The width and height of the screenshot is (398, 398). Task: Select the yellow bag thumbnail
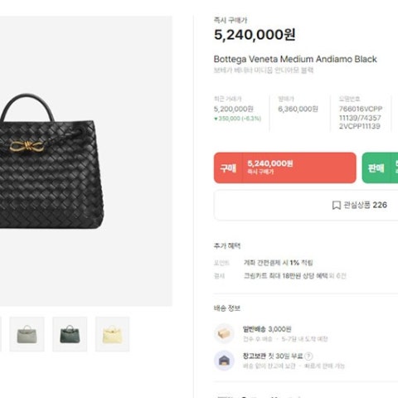(x=112, y=334)
